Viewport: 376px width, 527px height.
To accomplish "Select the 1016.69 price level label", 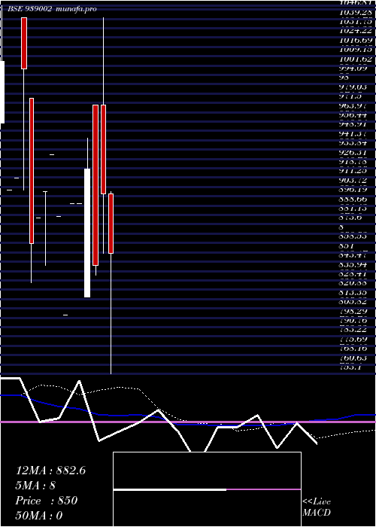I will pos(356,41).
